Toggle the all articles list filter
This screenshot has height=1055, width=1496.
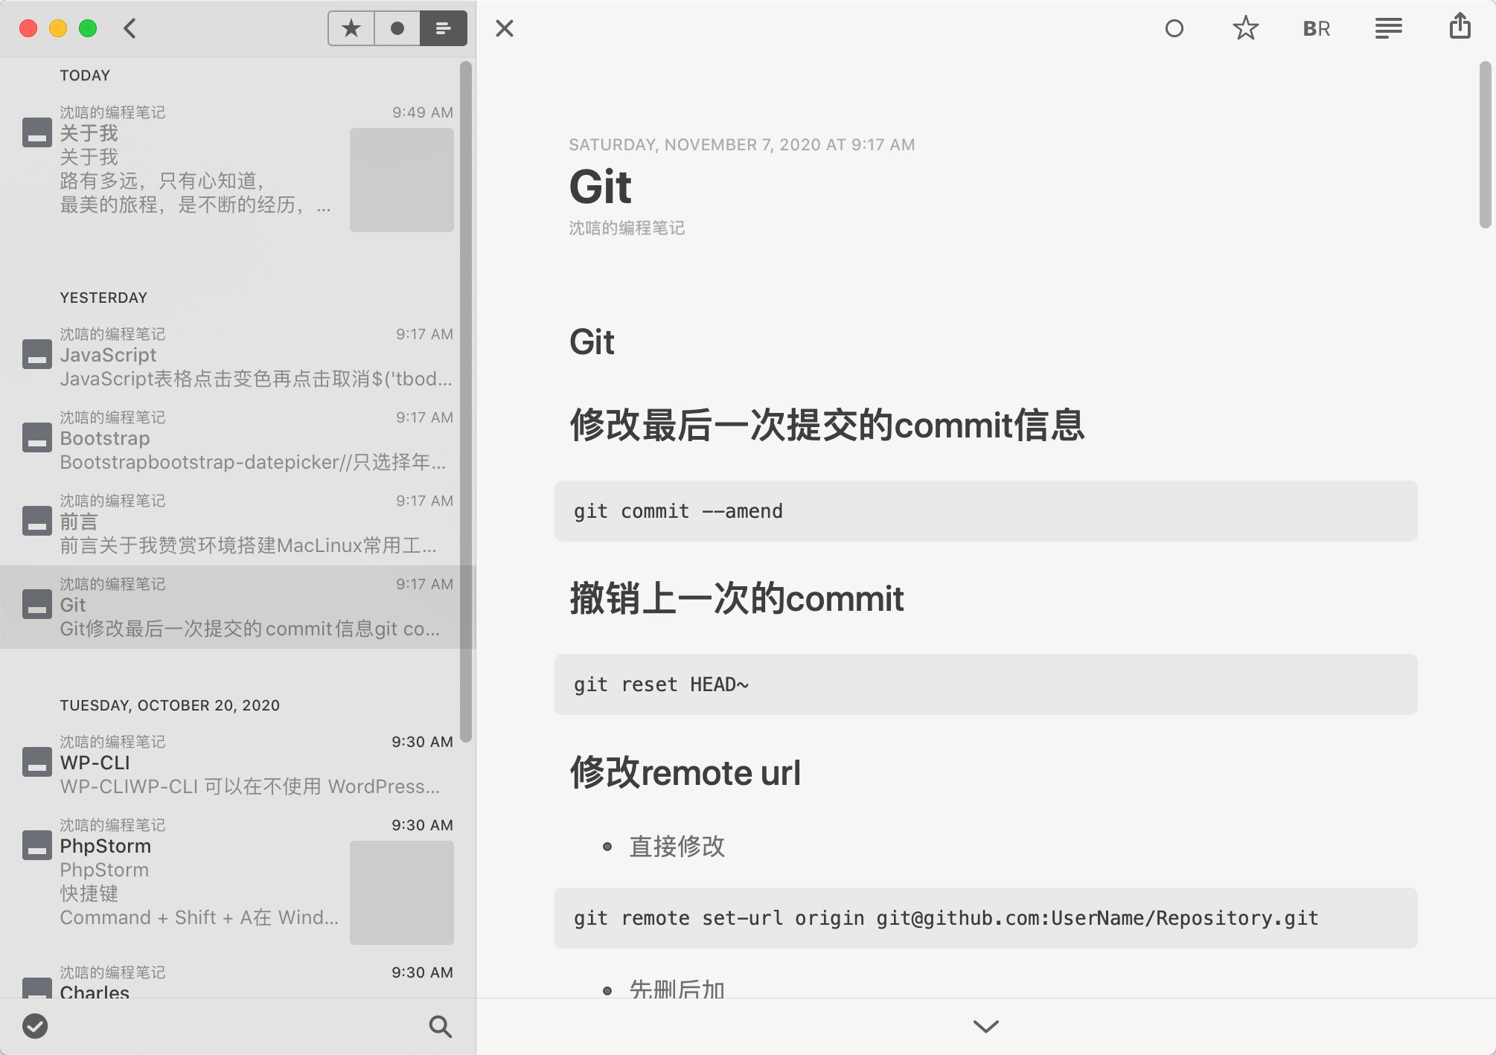[444, 28]
